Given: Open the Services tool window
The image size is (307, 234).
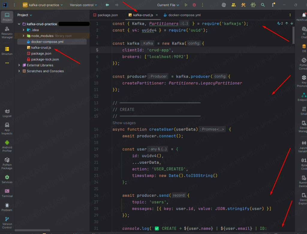Looking at the screenshot, I should [7, 179].
